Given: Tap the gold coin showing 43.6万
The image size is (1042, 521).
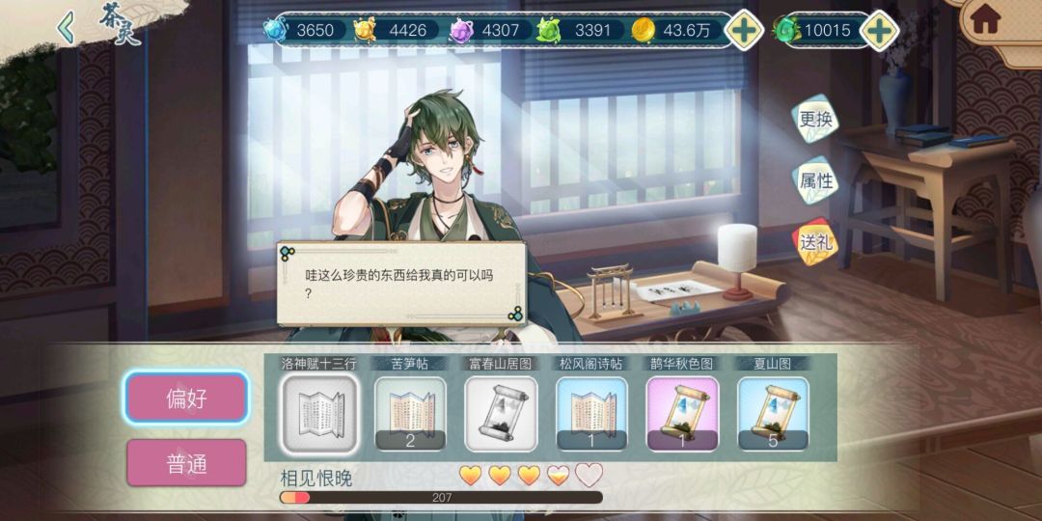Looking at the screenshot, I should click(x=643, y=30).
